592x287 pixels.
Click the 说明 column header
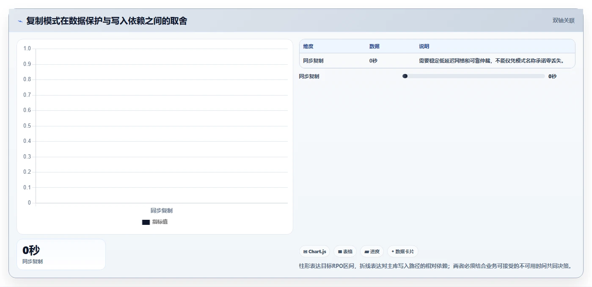(x=424, y=46)
